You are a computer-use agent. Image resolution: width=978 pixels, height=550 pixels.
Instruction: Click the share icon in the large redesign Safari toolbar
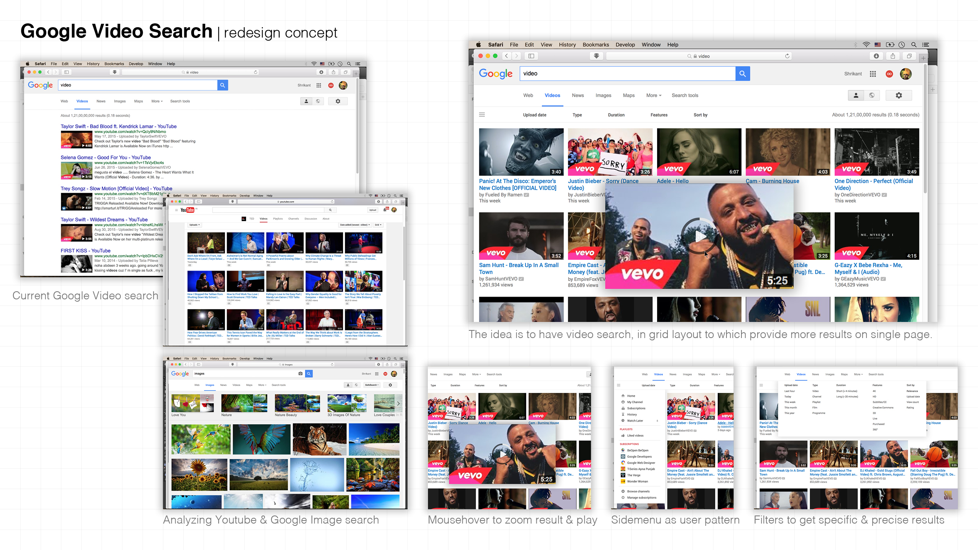(893, 56)
